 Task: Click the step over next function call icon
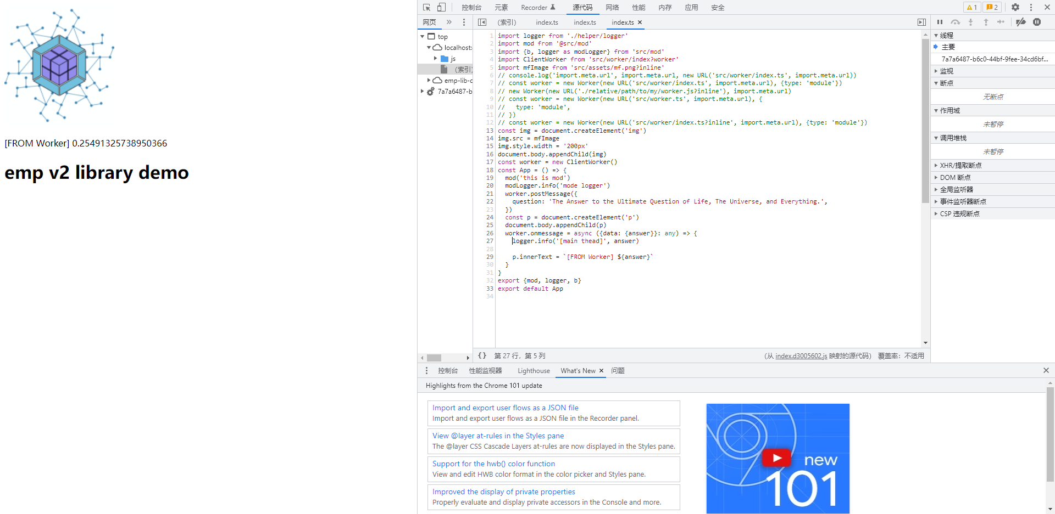point(956,22)
